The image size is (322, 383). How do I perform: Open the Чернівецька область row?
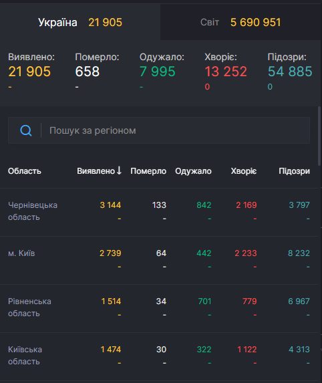click(x=159, y=212)
